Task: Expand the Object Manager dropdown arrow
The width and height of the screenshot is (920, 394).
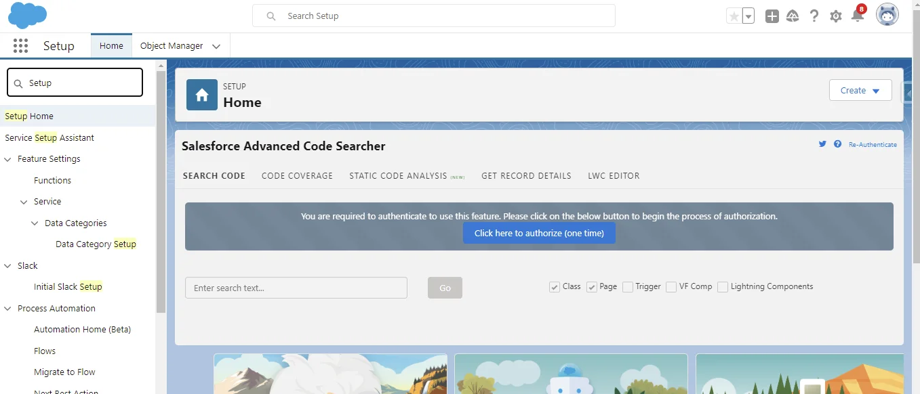Action: point(216,46)
